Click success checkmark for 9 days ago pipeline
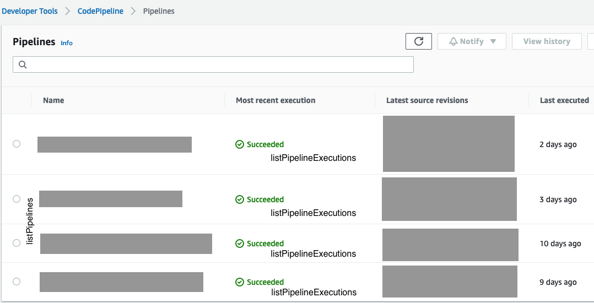Image resolution: width=594 pixels, height=303 pixels. 240,282
